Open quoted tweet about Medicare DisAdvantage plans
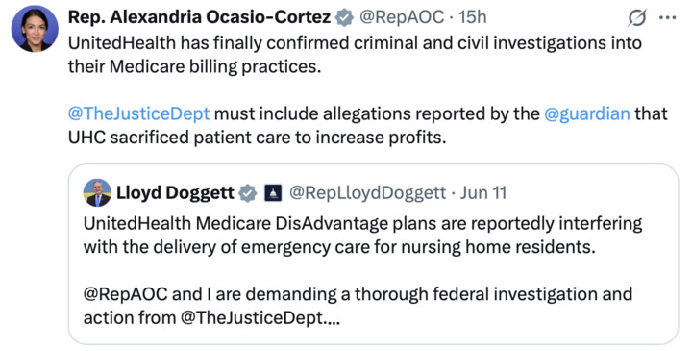692x351 pixels. pos(373,254)
